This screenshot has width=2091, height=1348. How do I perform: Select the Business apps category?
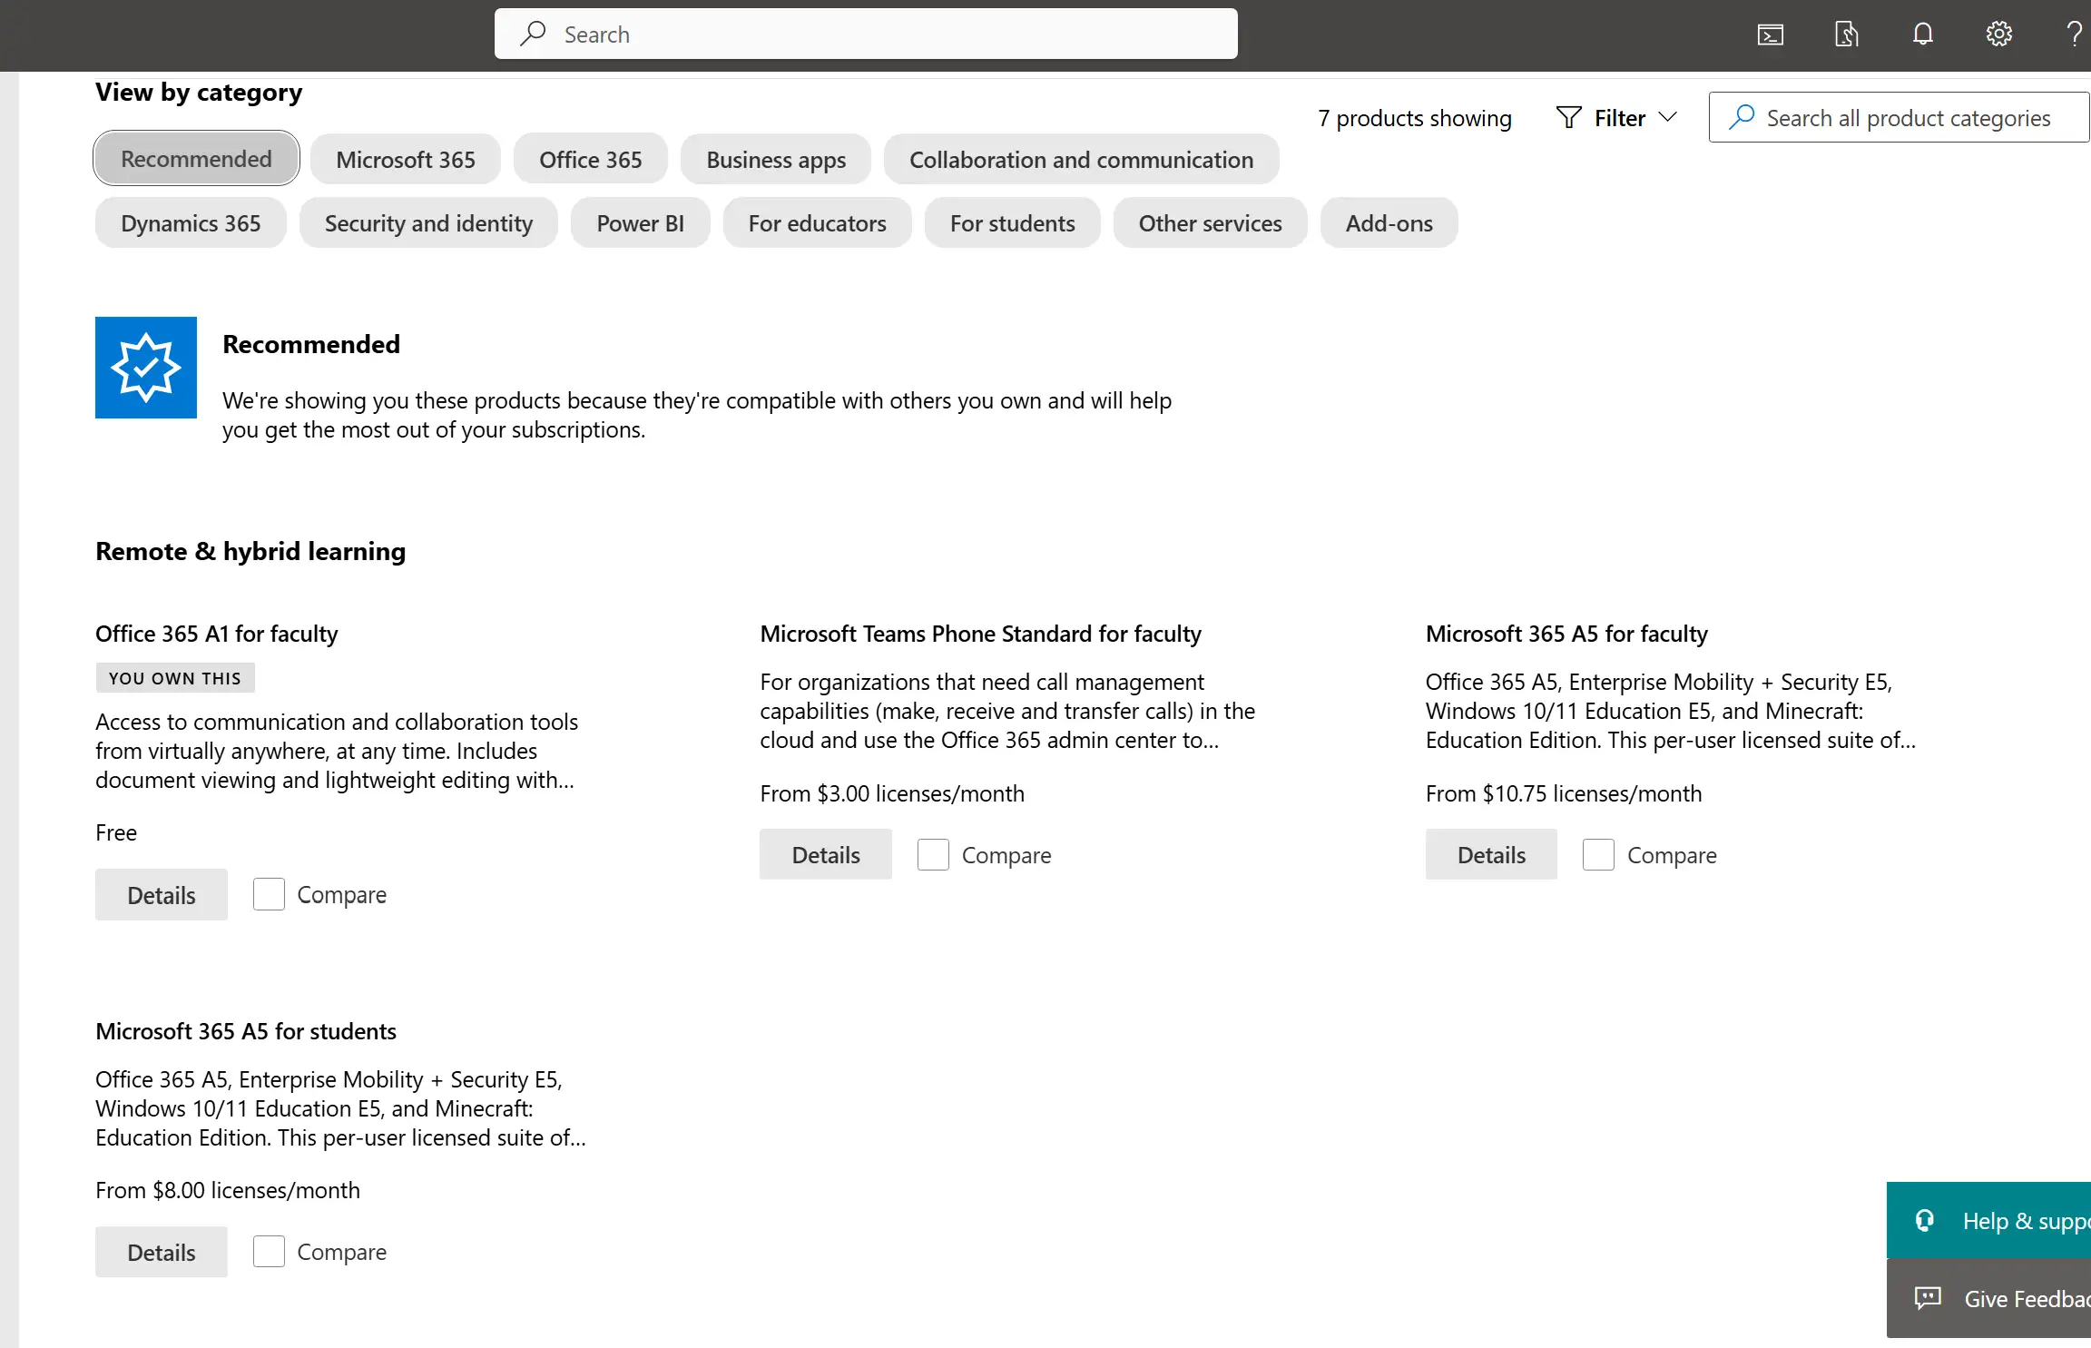[776, 159]
